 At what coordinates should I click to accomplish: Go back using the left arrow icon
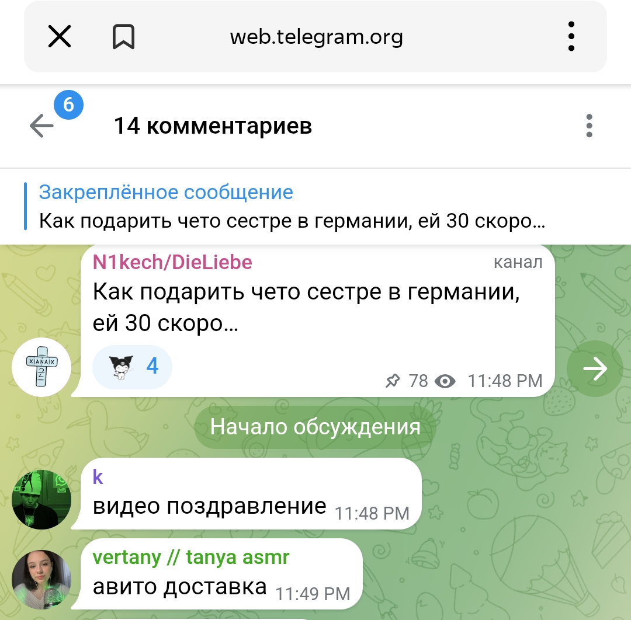[41, 126]
